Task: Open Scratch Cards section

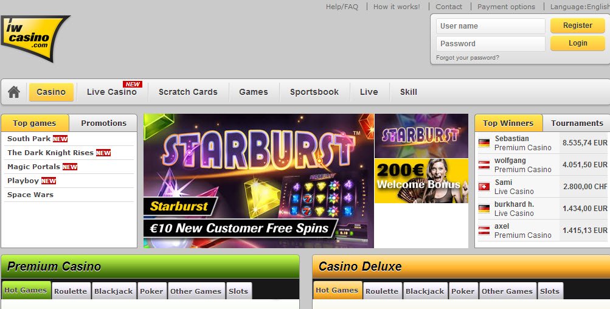Action: click(x=188, y=92)
